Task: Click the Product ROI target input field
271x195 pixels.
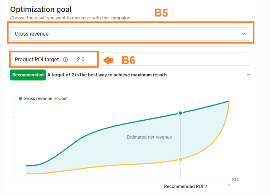Action: pyautogui.click(x=84, y=60)
